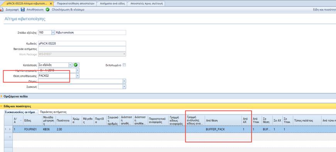Click the Είδη και ποσότητες link at top right
This screenshot has width=336, height=152.
pyautogui.click(x=324, y=10)
